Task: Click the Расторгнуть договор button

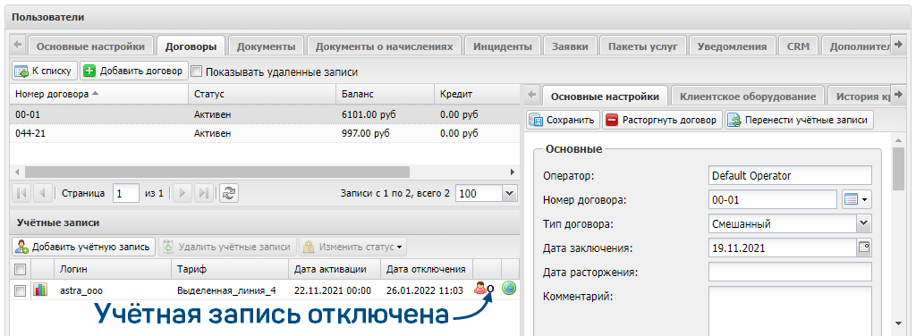Action: pos(663,120)
